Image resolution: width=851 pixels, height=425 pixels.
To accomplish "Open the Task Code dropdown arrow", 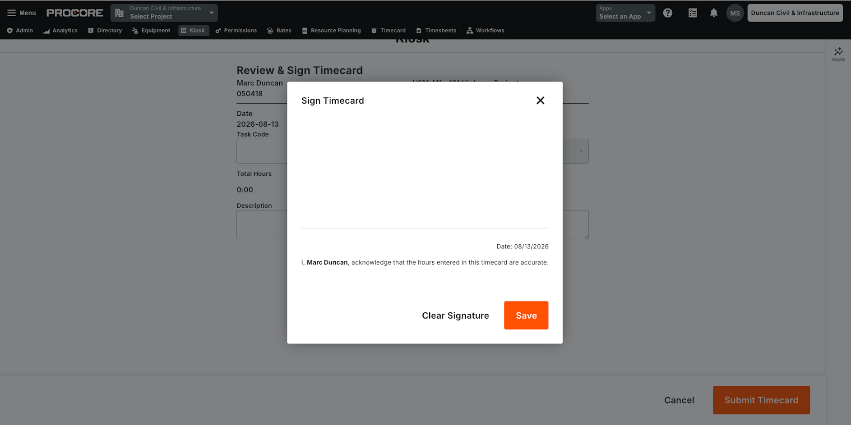I will tap(581, 151).
